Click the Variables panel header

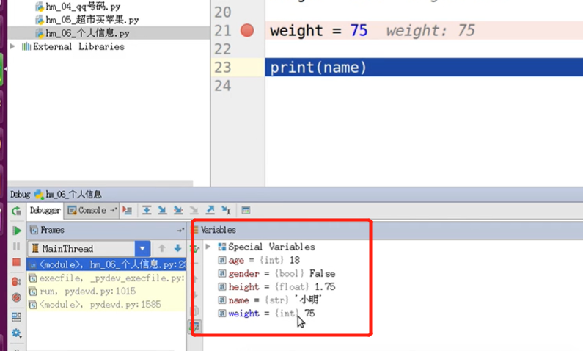point(386,231)
